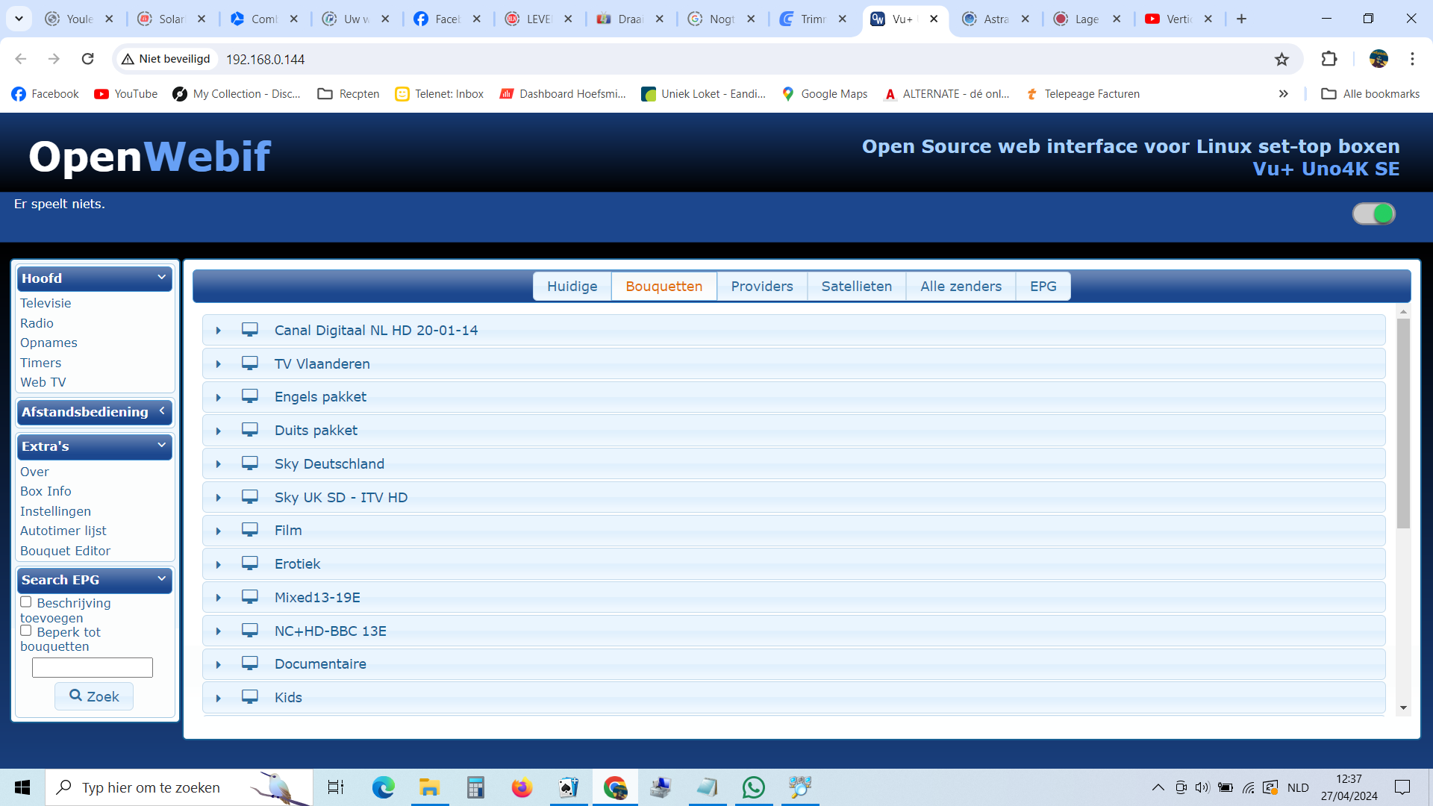Click the Search EPG text field
The height and width of the screenshot is (806, 1433).
(93, 667)
